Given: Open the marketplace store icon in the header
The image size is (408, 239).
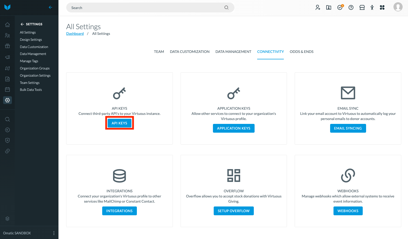Looking at the screenshot, I should pos(362,7).
